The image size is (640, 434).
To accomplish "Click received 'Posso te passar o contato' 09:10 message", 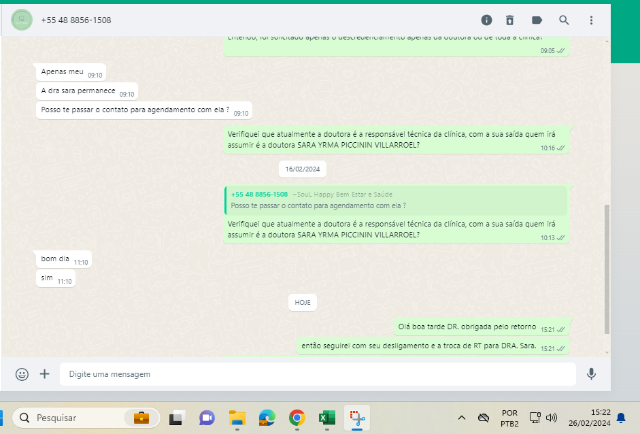I will pyautogui.click(x=144, y=111).
